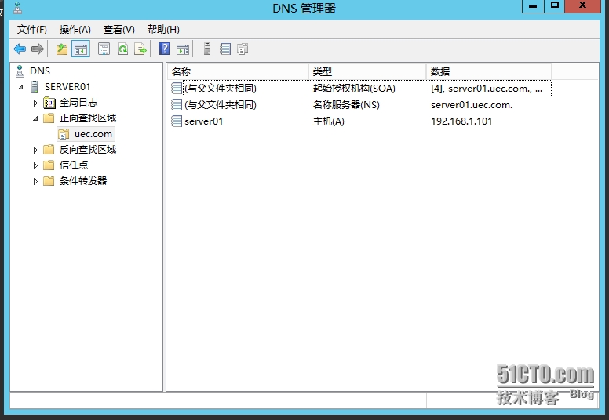Export list using the toolbar export icon
Viewport: 609px width, 420px height.
140,49
